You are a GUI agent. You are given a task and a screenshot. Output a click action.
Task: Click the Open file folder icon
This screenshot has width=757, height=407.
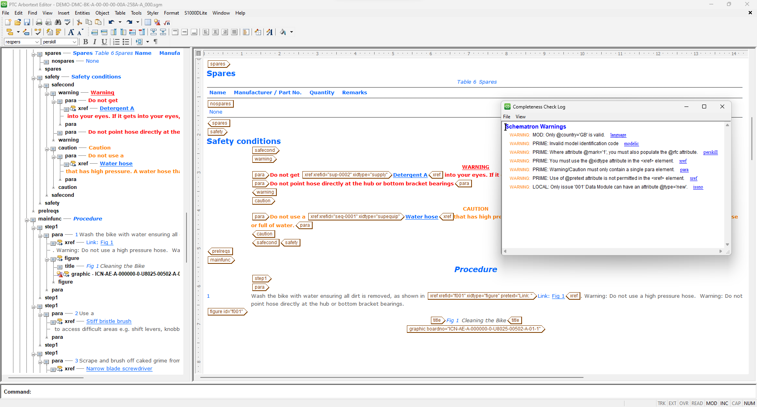[x=17, y=22]
